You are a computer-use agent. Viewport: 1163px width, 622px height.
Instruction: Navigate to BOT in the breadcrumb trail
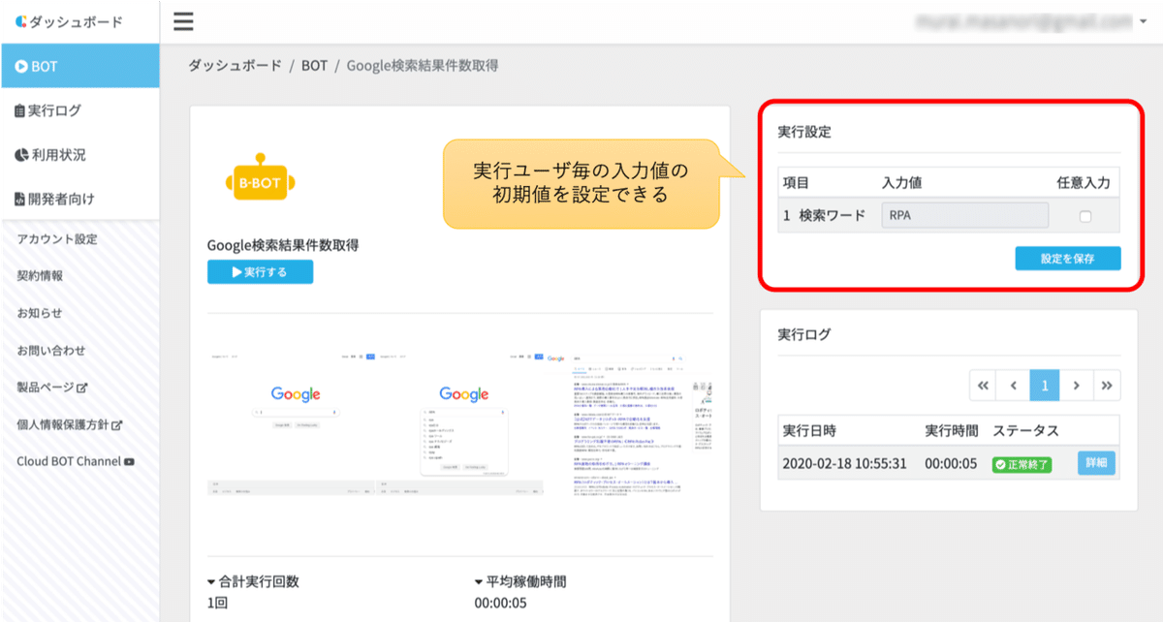314,66
